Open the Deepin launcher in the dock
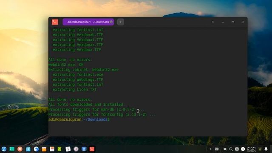 click(4, 149)
